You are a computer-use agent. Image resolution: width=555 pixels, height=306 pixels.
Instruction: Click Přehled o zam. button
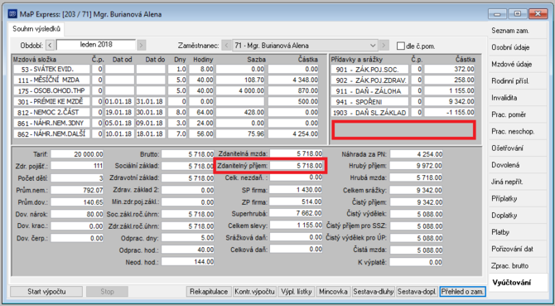(x=462, y=292)
